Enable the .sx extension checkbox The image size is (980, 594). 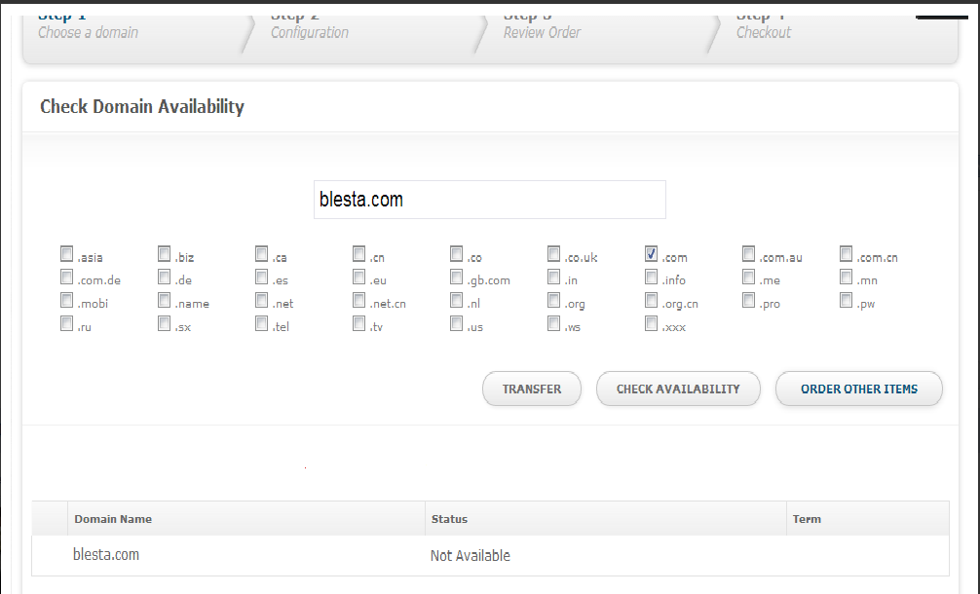(x=165, y=323)
